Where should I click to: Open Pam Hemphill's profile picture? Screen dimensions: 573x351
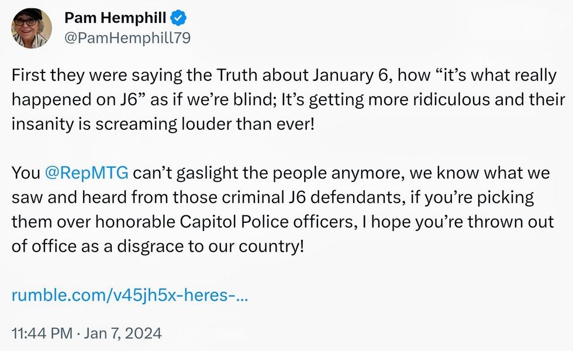32,28
